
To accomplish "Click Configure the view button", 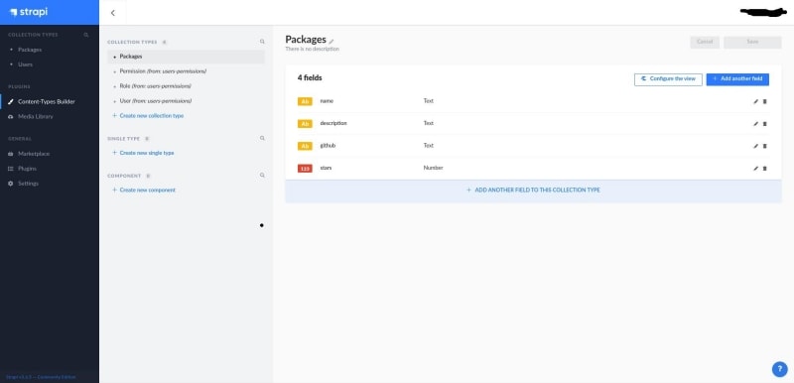I will tap(668, 79).
